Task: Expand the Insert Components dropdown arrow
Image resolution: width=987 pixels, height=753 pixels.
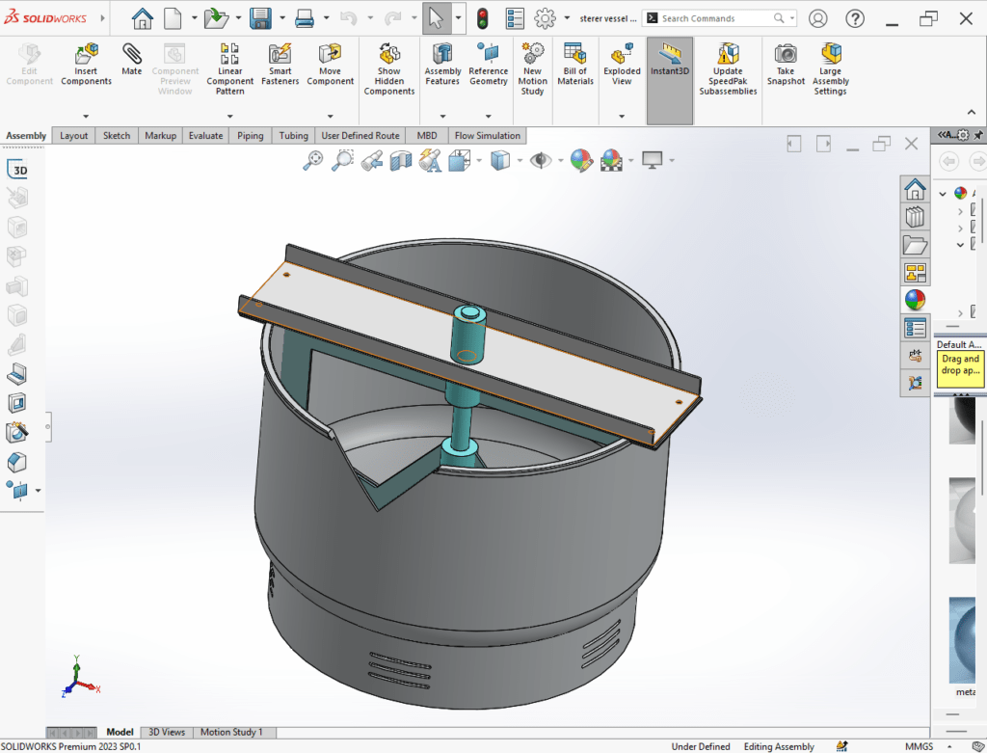Action: point(87,117)
